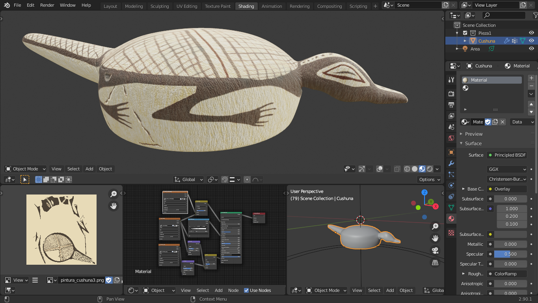Move material slot up arrow
Viewport: 538px width, 303px height.
(x=531, y=104)
